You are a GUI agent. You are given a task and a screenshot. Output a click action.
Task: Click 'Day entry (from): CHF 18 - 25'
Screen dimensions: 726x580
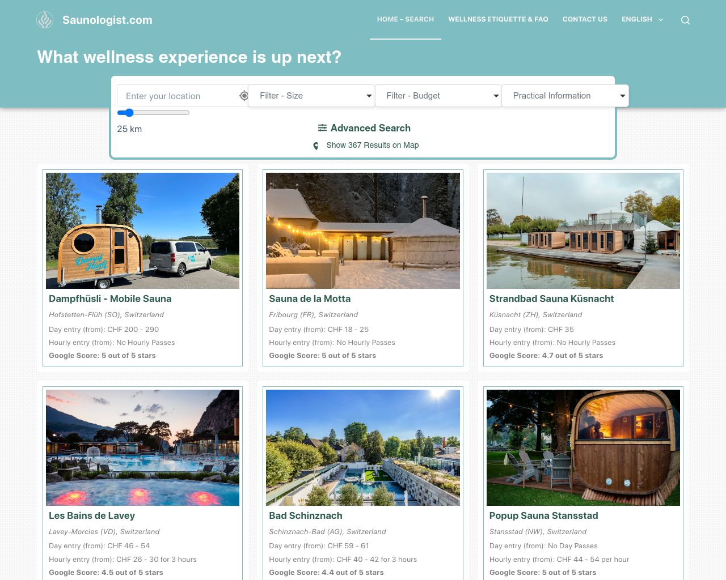point(319,329)
